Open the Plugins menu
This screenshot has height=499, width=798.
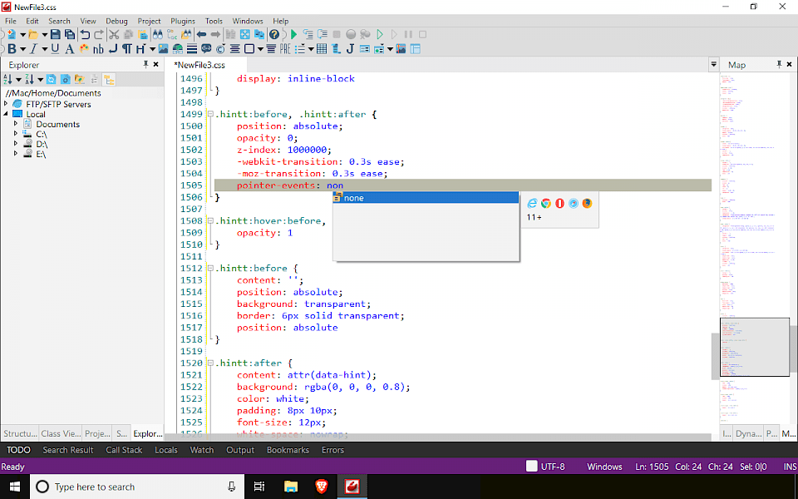(183, 21)
